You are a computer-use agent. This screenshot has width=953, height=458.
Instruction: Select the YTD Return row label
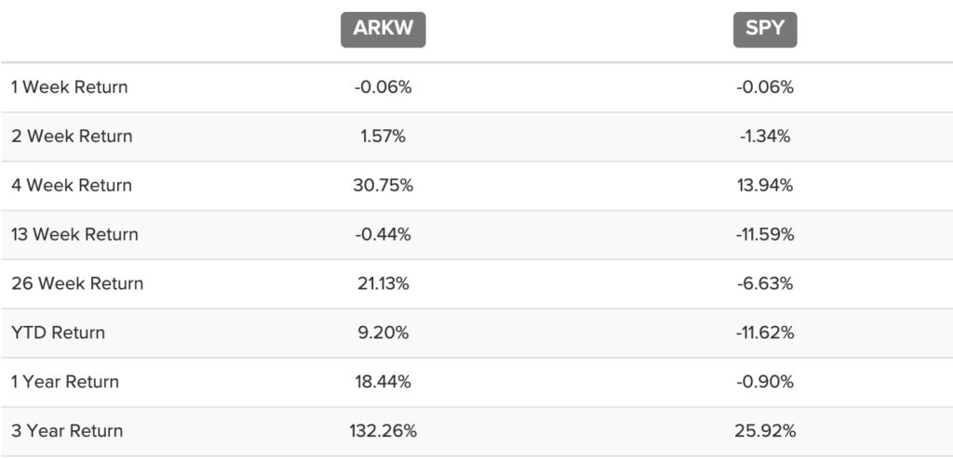[x=58, y=333]
